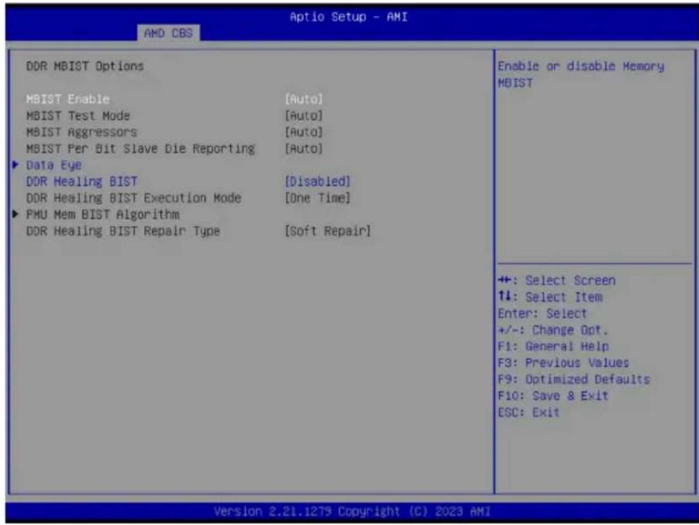This screenshot has height=525, width=699.
Task: Change Per Bit Slave Die Reporting [Auto] value
Action: [x=304, y=148]
